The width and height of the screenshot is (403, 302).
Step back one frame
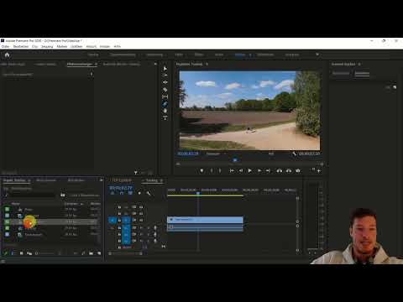click(x=241, y=170)
